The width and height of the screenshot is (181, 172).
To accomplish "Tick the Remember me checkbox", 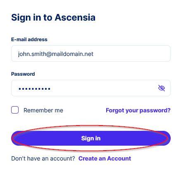I will click(x=15, y=110).
